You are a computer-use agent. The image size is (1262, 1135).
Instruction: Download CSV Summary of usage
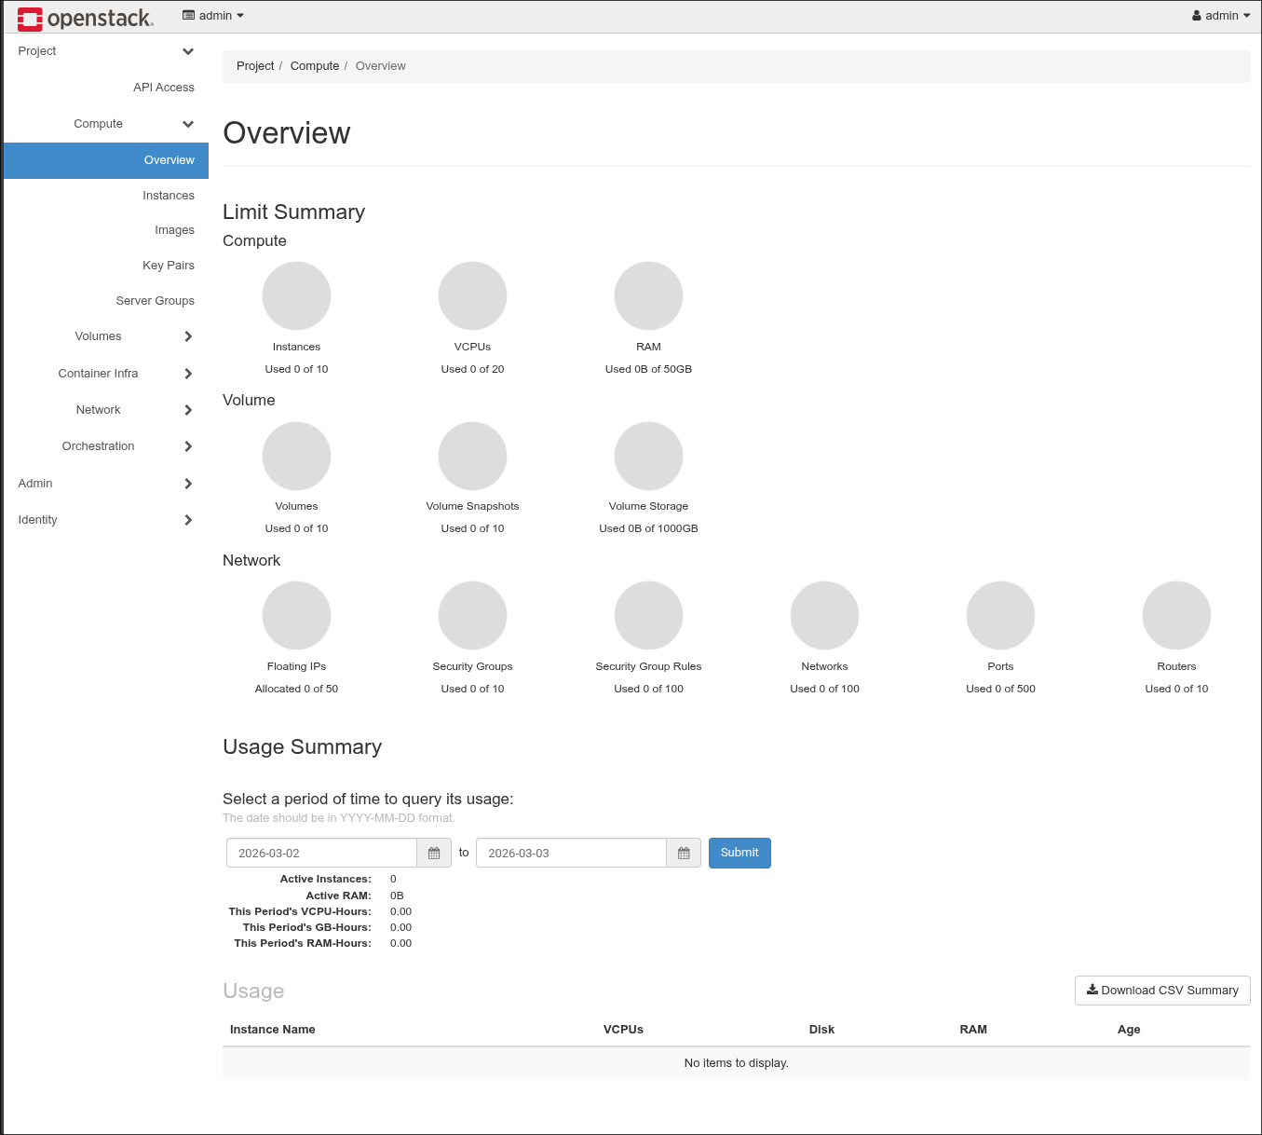(1162, 991)
